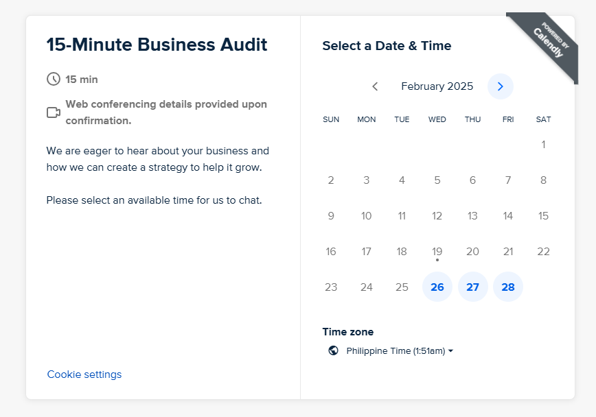Click on February 1 in the calendar
The height and width of the screenshot is (417, 596).
point(543,145)
